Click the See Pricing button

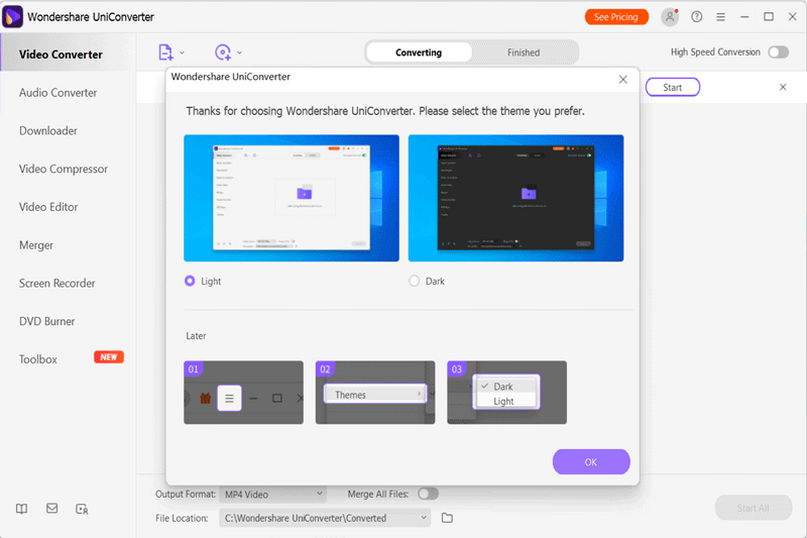tap(616, 17)
